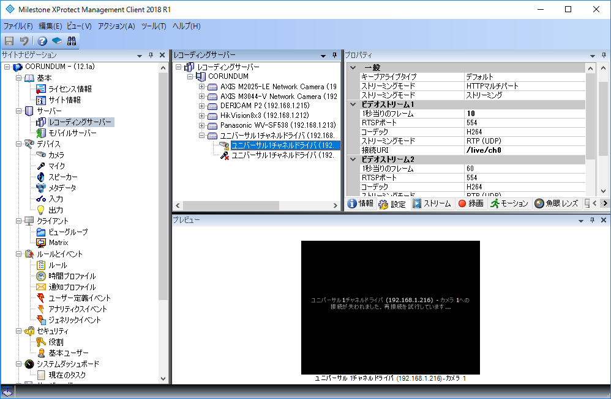
Task: Click the カメラ device icon
Action: [x=41, y=155]
